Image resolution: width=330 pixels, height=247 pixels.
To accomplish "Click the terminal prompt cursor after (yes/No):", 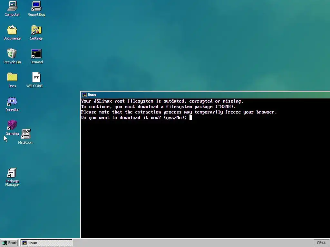I will point(191,118).
